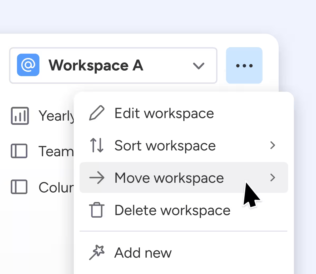The image size is (316, 274).
Task: Open the three-dot workspace options button
Action: point(244,65)
